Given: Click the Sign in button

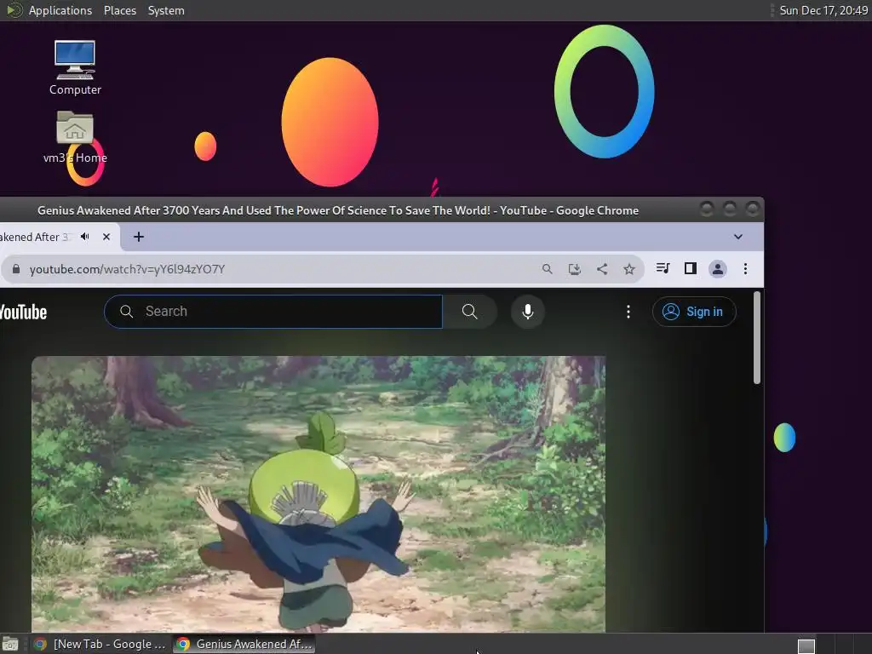Looking at the screenshot, I should [x=694, y=312].
